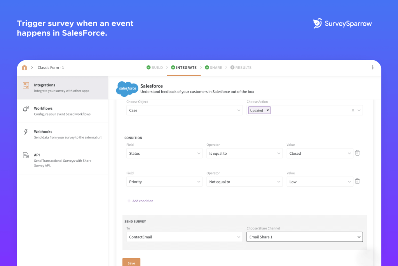Image resolution: width=398 pixels, height=266 pixels.
Task: Click the Save button
Action: (x=131, y=262)
